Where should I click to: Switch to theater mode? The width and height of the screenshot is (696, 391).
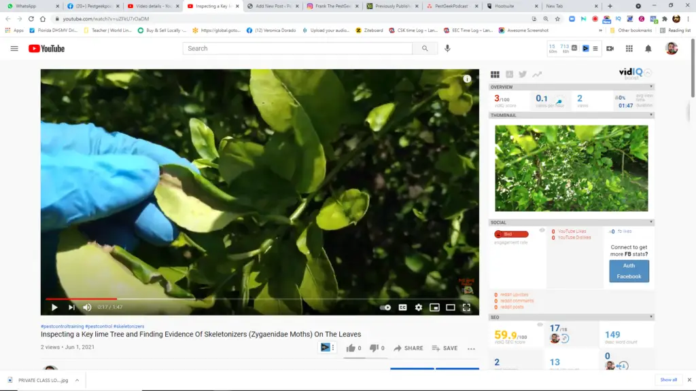tap(451, 308)
